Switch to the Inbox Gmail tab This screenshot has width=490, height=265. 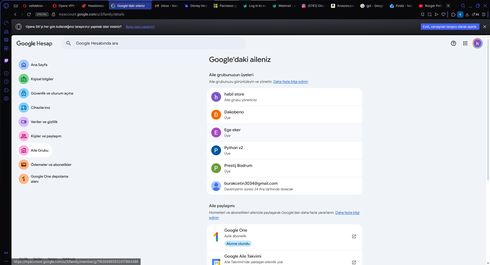167,6
